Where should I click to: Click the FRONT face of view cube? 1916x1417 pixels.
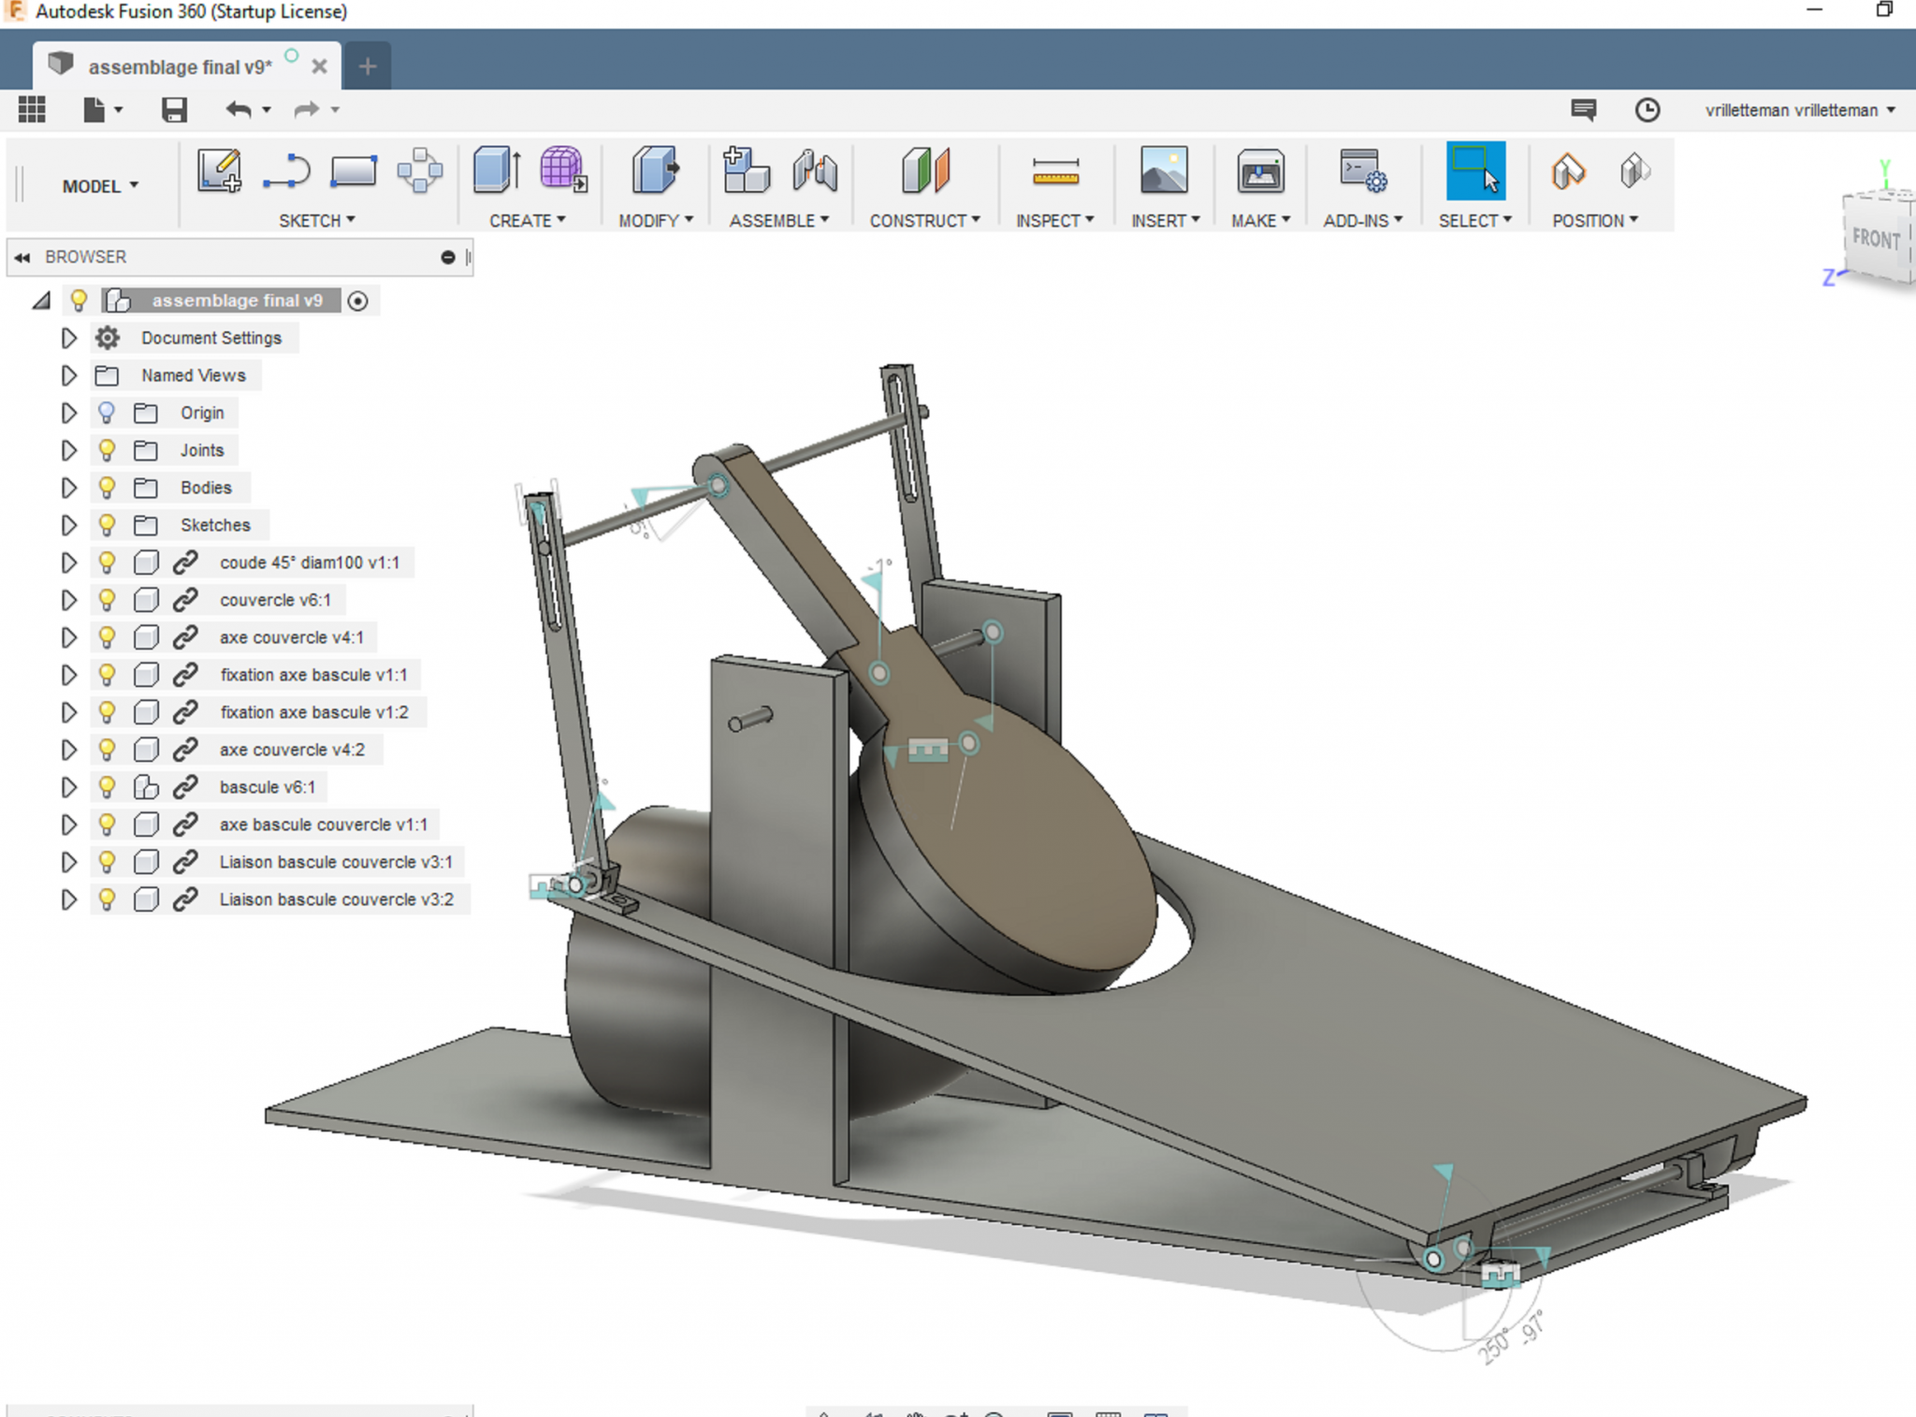[1876, 239]
